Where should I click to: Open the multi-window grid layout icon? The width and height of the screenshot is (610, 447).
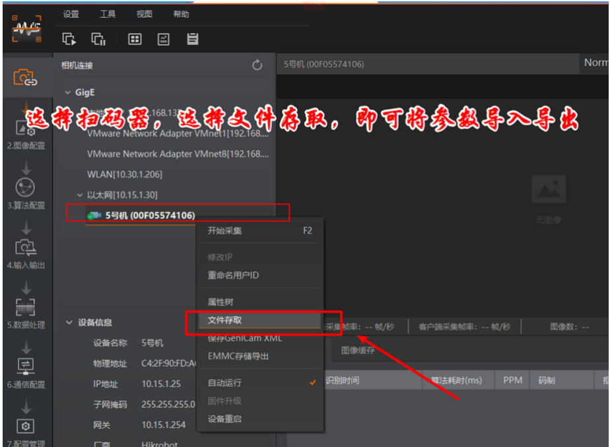click(134, 39)
